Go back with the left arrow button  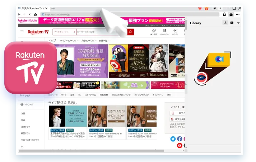19,14
